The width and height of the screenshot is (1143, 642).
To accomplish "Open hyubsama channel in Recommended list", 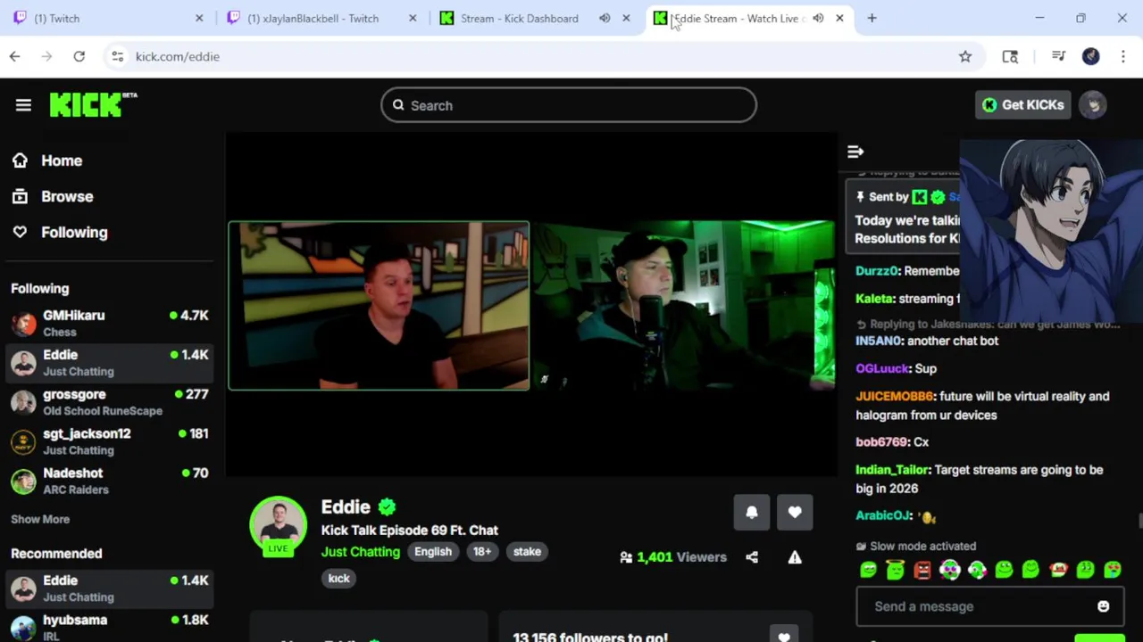I will [x=109, y=626].
